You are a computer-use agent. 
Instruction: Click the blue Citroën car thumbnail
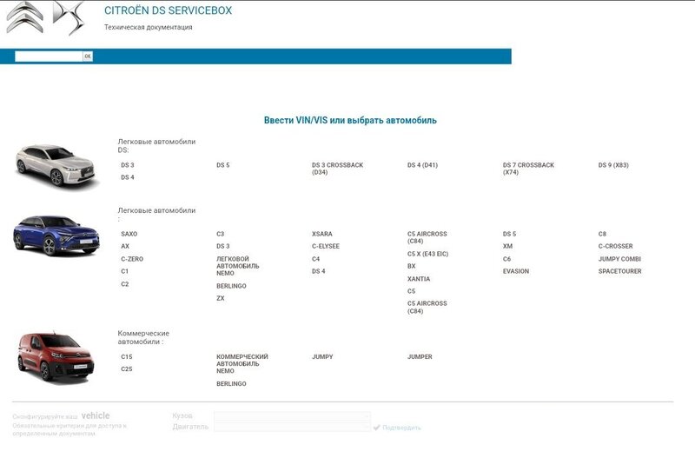coord(56,235)
